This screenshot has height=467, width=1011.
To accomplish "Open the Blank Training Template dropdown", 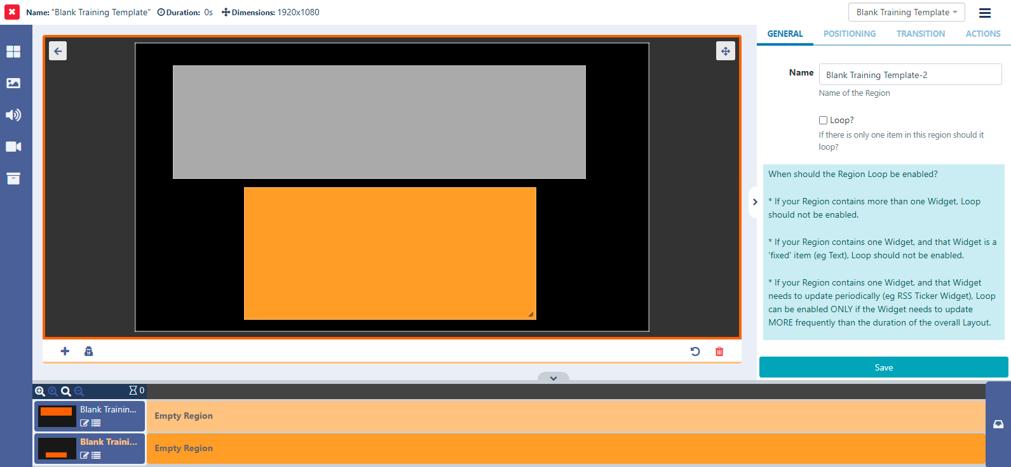I will point(906,12).
